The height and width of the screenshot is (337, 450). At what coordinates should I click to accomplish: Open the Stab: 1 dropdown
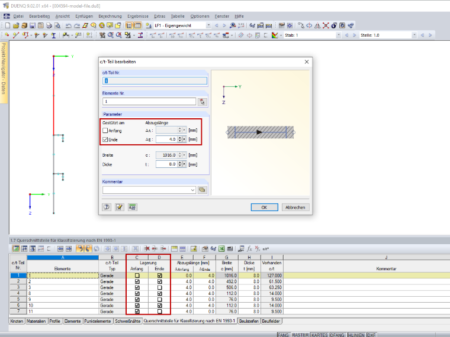pyautogui.click(x=339, y=35)
